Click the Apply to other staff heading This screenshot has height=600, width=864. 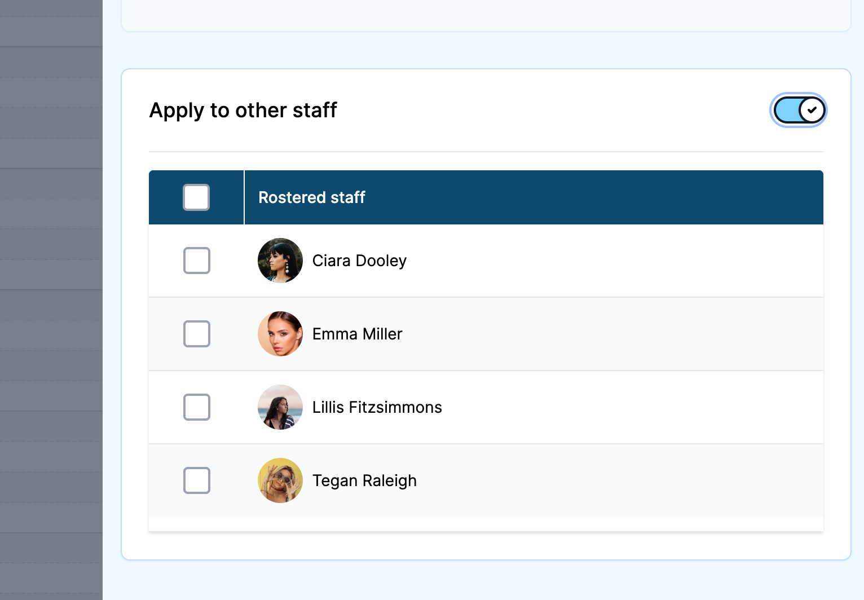point(243,110)
